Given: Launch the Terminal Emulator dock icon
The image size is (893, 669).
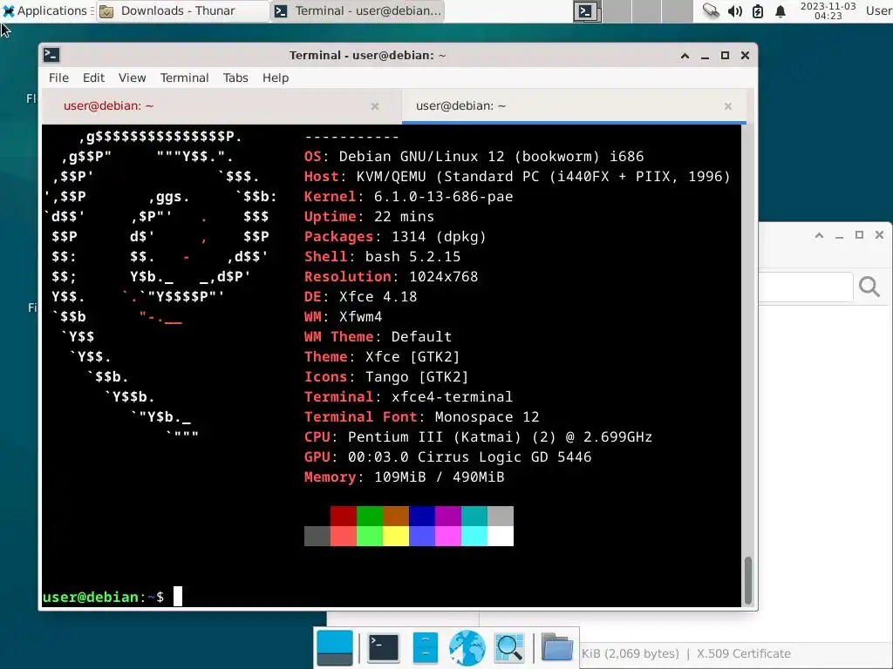Looking at the screenshot, I should [x=384, y=648].
